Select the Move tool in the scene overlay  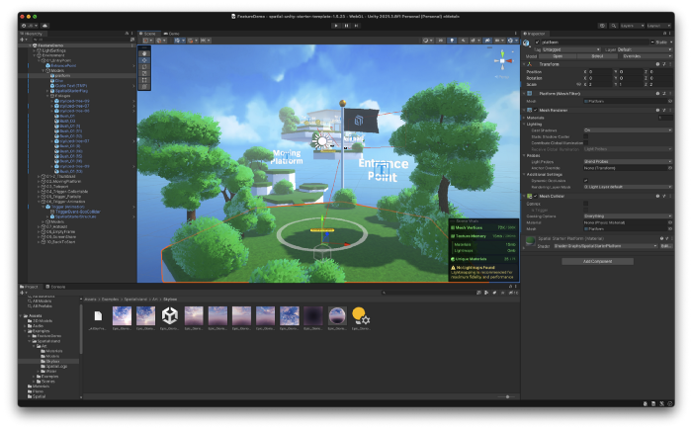point(144,60)
